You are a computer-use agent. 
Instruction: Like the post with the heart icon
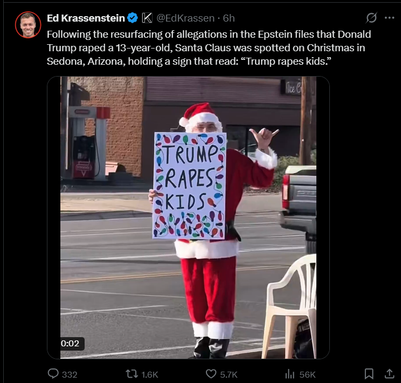(x=211, y=374)
